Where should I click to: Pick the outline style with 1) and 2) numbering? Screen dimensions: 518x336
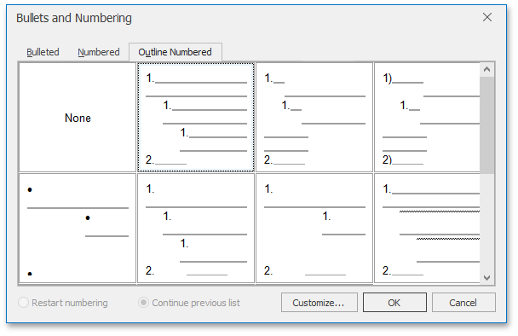(x=427, y=118)
